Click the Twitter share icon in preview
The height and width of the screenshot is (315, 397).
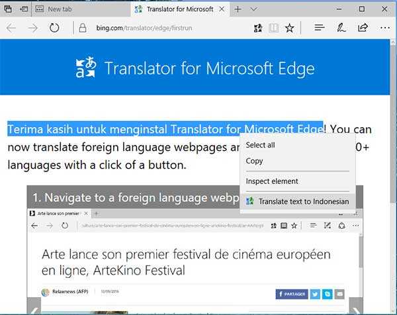[x=315, y=294]
